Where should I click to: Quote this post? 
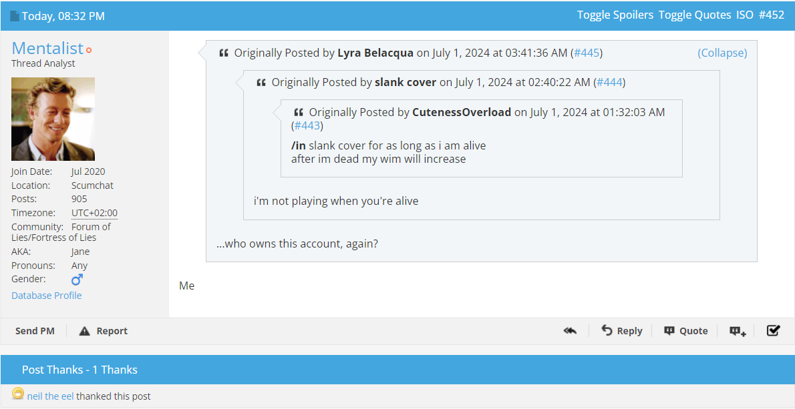(x=686, y=331)
